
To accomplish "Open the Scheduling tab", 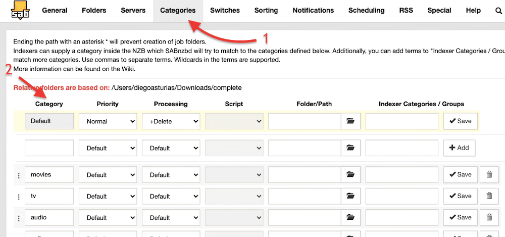I will pyautogui.click(x=366, y=11).
